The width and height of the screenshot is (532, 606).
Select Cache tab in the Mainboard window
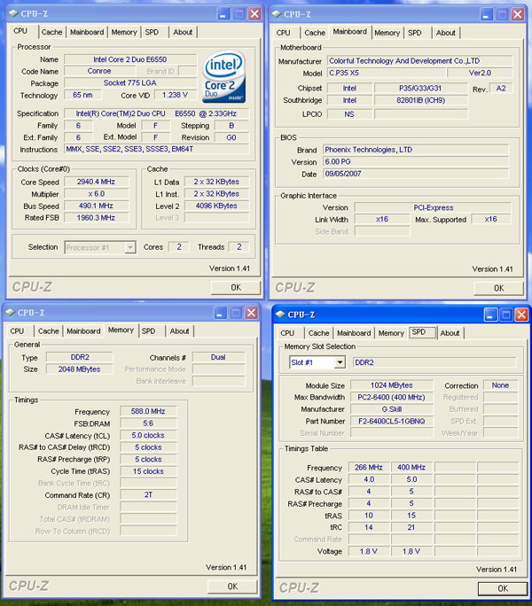click(x=315, y=33)
